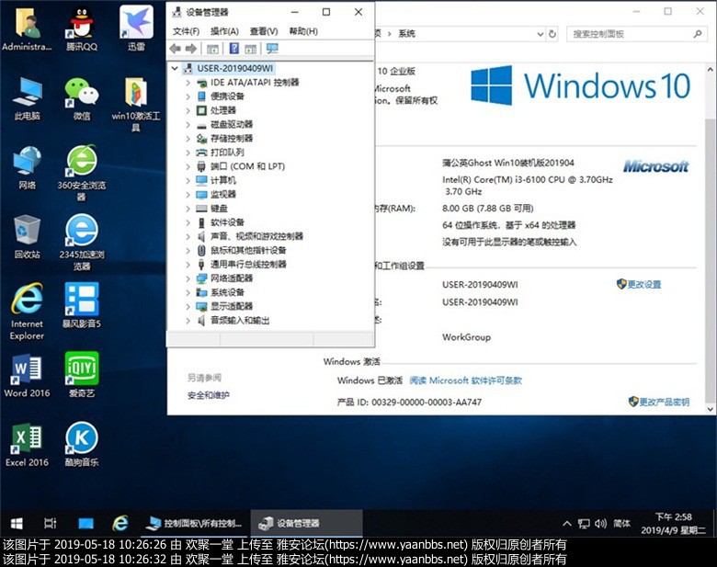
Task: Select the 此电脑 desktop icon
Action: point(27,98)
